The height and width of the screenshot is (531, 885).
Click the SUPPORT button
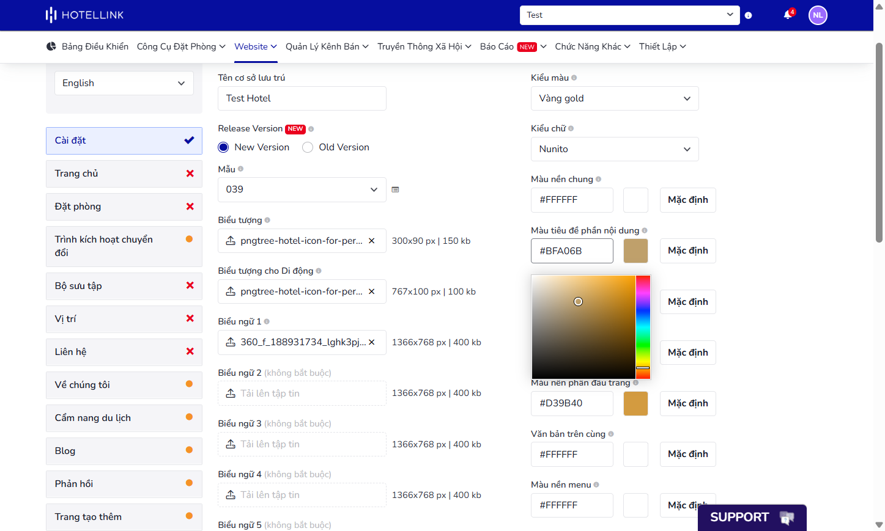pyautogui.click(x=752, y=518)
